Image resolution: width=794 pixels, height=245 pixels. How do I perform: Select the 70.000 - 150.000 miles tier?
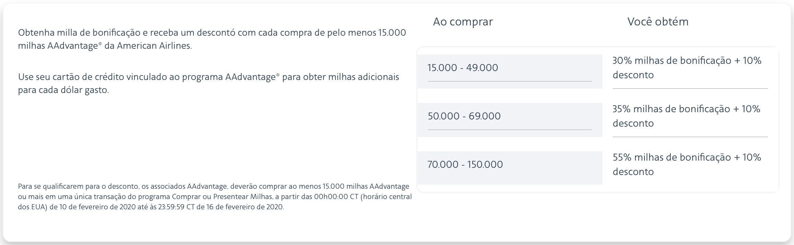(510, 168)
